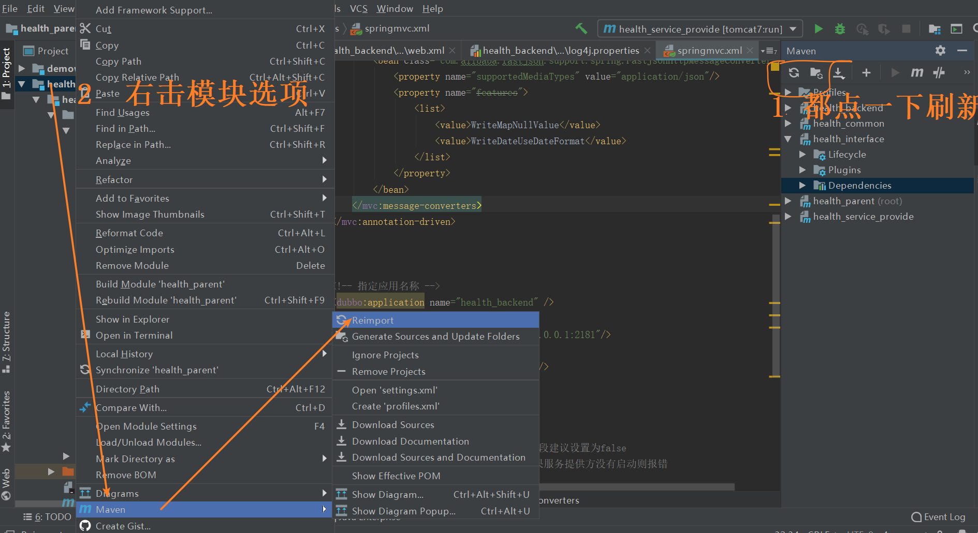The image size is (978, 533).
Task: Add Maven project with the plus icon
Action: point(866,73)
